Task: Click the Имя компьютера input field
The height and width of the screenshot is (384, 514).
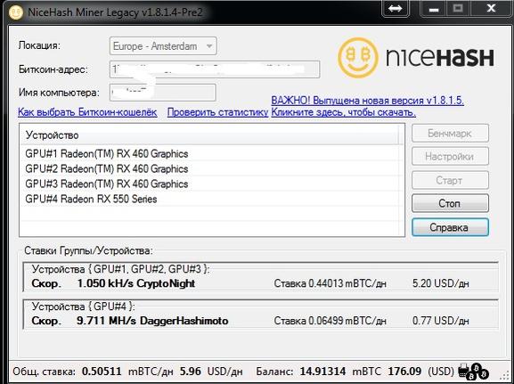Action: pyautogui.click(x=163, y=93)
